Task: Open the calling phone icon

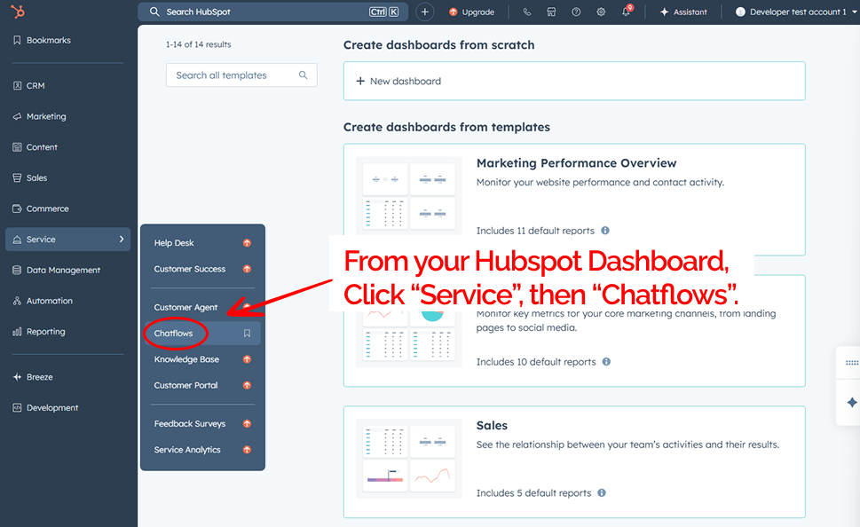Action: (527, 12)
